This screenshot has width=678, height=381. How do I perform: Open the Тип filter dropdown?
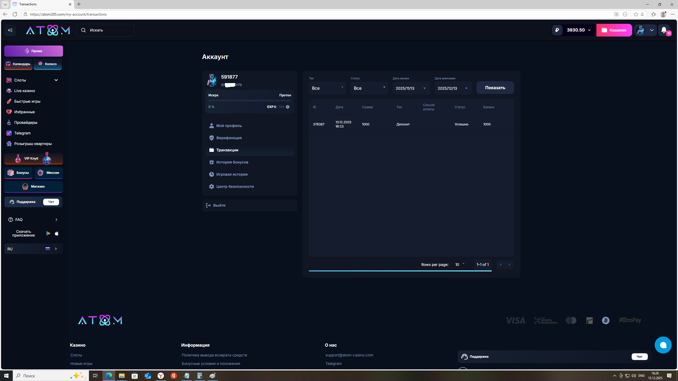pos(327,88)
